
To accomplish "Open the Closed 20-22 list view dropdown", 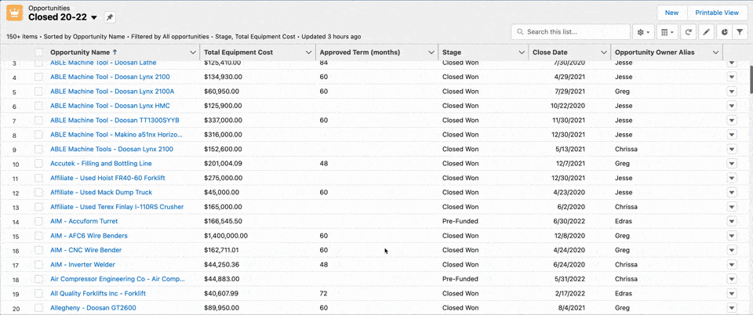I will tap(94, 17).
